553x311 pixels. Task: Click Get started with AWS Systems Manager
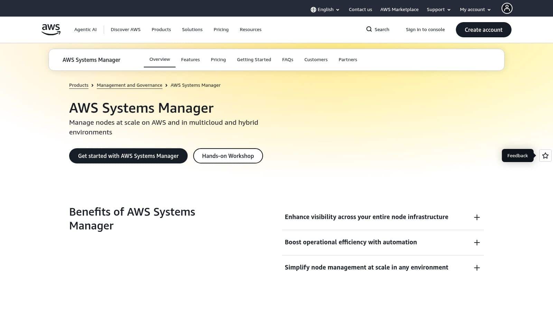(128, 156)
